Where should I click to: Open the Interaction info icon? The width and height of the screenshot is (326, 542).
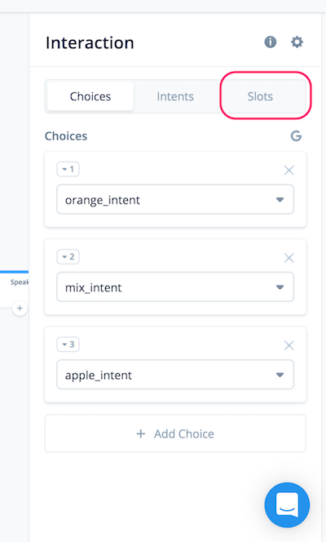point(270,42)
